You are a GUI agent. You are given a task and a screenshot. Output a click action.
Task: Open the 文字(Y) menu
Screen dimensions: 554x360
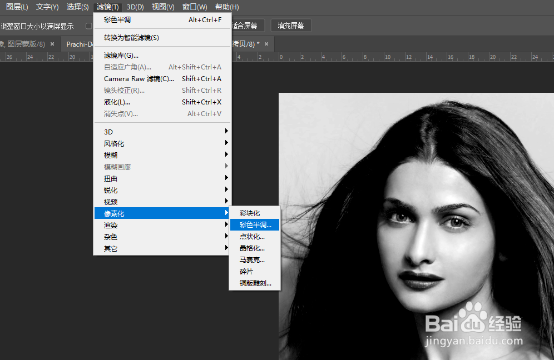47,7
